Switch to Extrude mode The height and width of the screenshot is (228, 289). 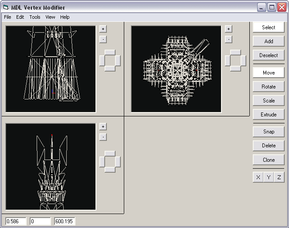[x=269, y=115]
